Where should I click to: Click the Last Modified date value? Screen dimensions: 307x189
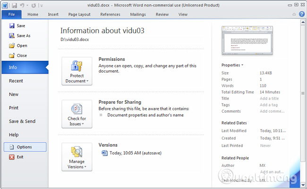[273, 131]
